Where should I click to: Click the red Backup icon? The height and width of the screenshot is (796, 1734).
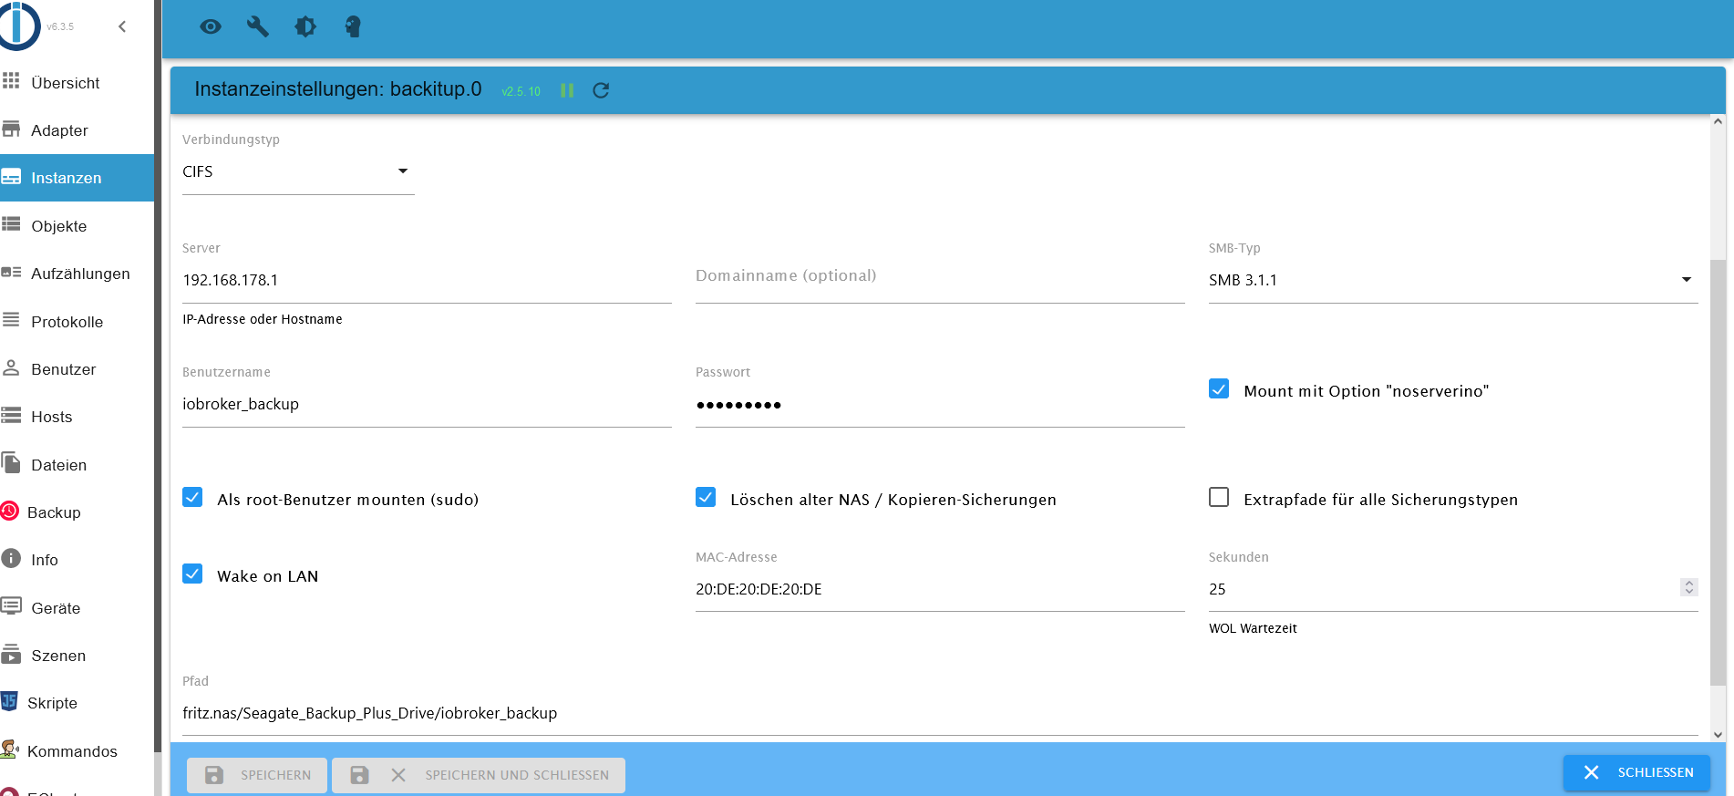click(10, 512)
